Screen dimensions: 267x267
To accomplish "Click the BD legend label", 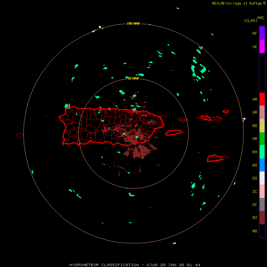I will [x=255, y=126].
